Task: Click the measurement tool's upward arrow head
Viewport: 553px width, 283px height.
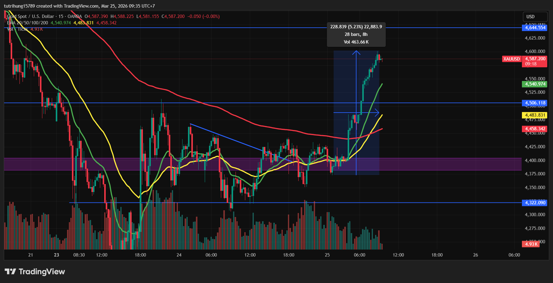Action: (x=356, y=52)
